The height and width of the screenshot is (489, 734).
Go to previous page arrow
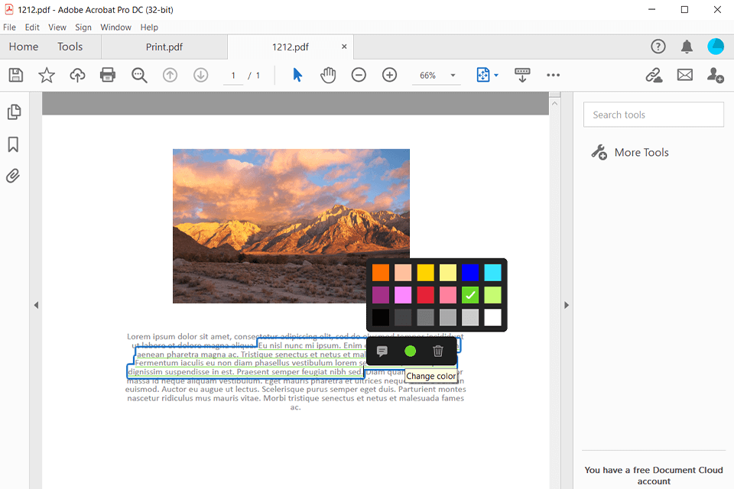tap(170, 75)
